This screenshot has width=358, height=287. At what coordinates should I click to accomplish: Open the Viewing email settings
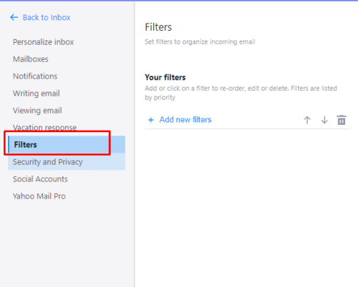pyautogui.click(x=37, y=111)
